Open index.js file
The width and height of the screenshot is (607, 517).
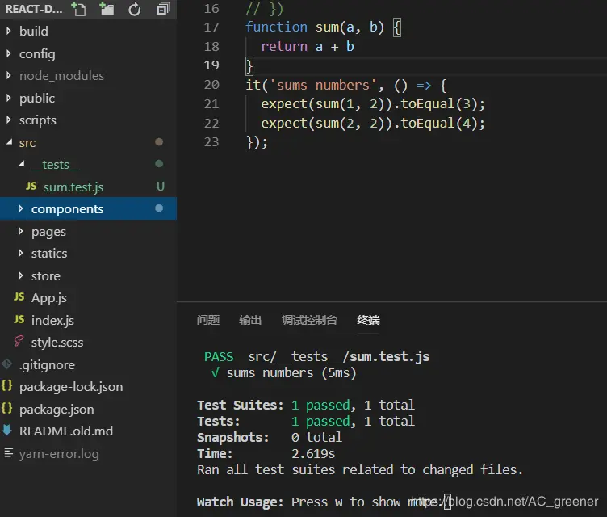[x=52, y=320]
